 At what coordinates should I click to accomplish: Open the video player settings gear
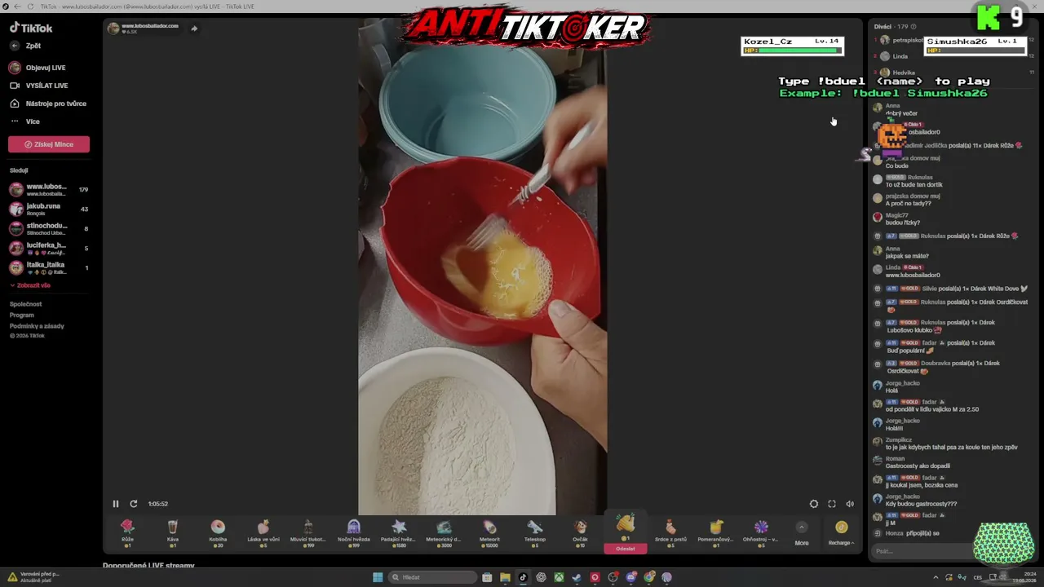[813, 504]
